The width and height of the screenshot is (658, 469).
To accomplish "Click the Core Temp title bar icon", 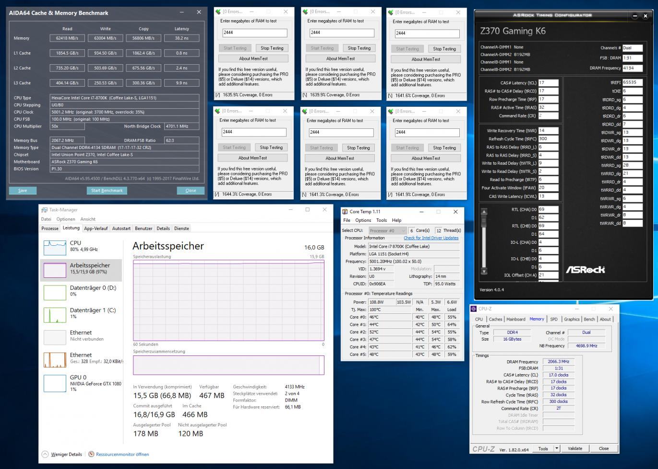I will coord(345,212).
